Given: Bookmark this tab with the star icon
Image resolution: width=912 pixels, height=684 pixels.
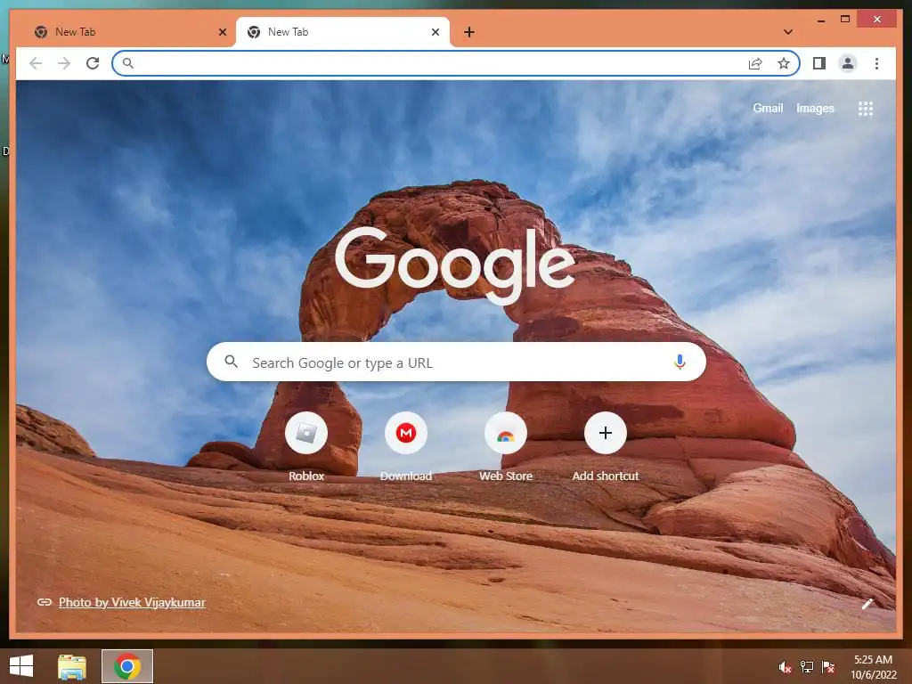Looking at the screenshot, I should click(784, 63).
